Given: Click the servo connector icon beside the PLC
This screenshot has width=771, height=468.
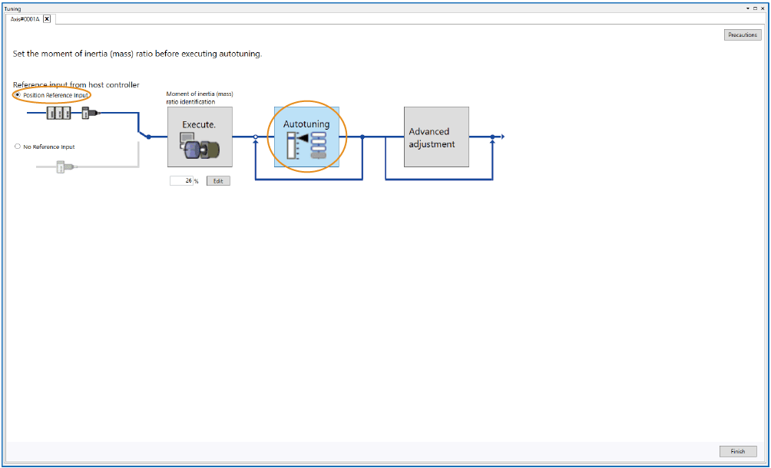Looking at the screenshot, I should tap(90, 114).
